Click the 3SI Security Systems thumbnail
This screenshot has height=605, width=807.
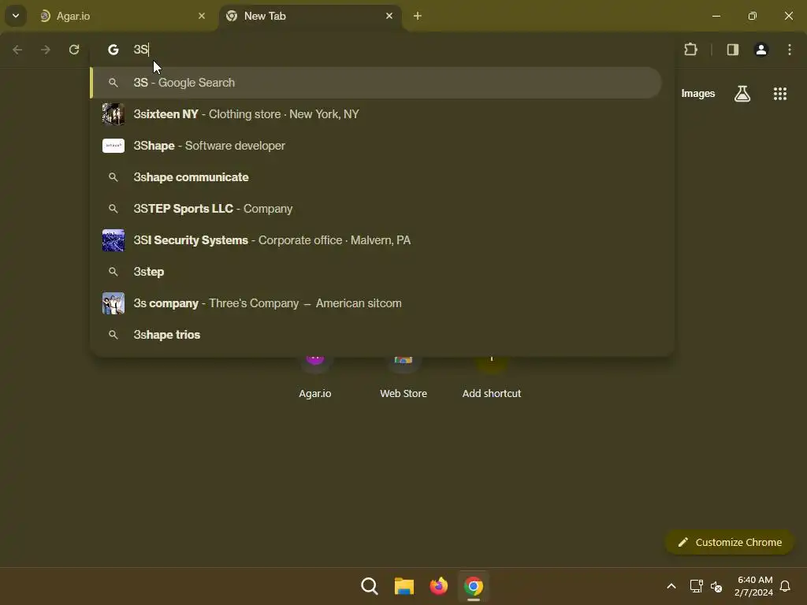click(x=113, y=240)
